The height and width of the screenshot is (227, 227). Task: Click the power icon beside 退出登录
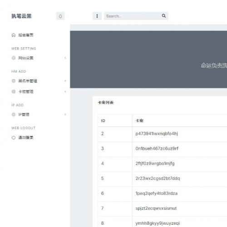pyautogui.click(x=14, y=138)
